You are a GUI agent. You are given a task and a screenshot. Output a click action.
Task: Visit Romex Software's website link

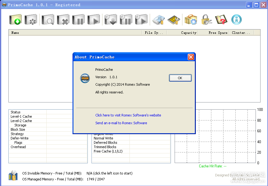click(128, 115)
